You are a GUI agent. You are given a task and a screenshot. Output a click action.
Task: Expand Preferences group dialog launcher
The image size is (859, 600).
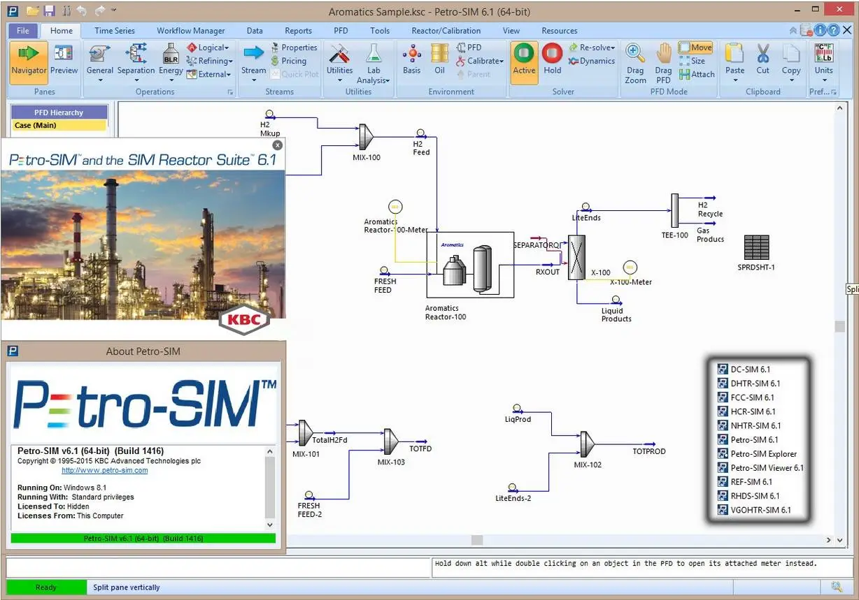834,92
